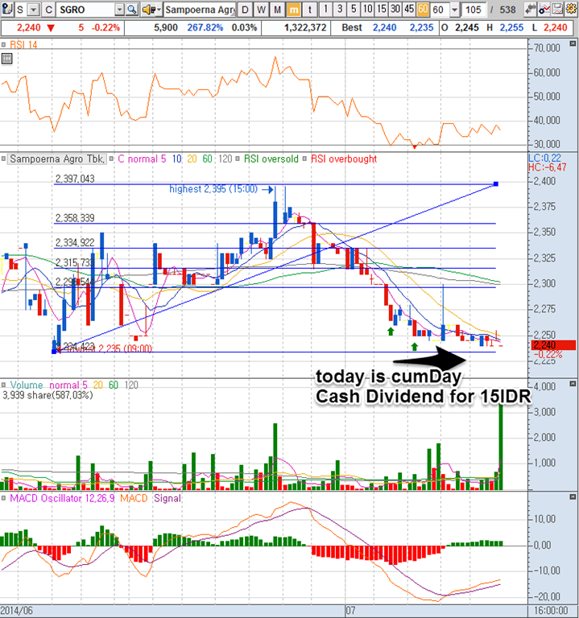Set 45-minute interval
This screenshot has width=579, height=618.
coord(409,9)
